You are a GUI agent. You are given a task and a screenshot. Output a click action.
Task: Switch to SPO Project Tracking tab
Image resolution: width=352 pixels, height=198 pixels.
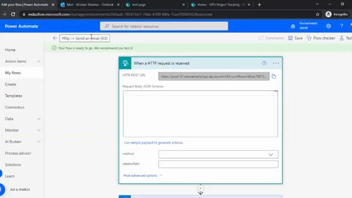(221, 5)
